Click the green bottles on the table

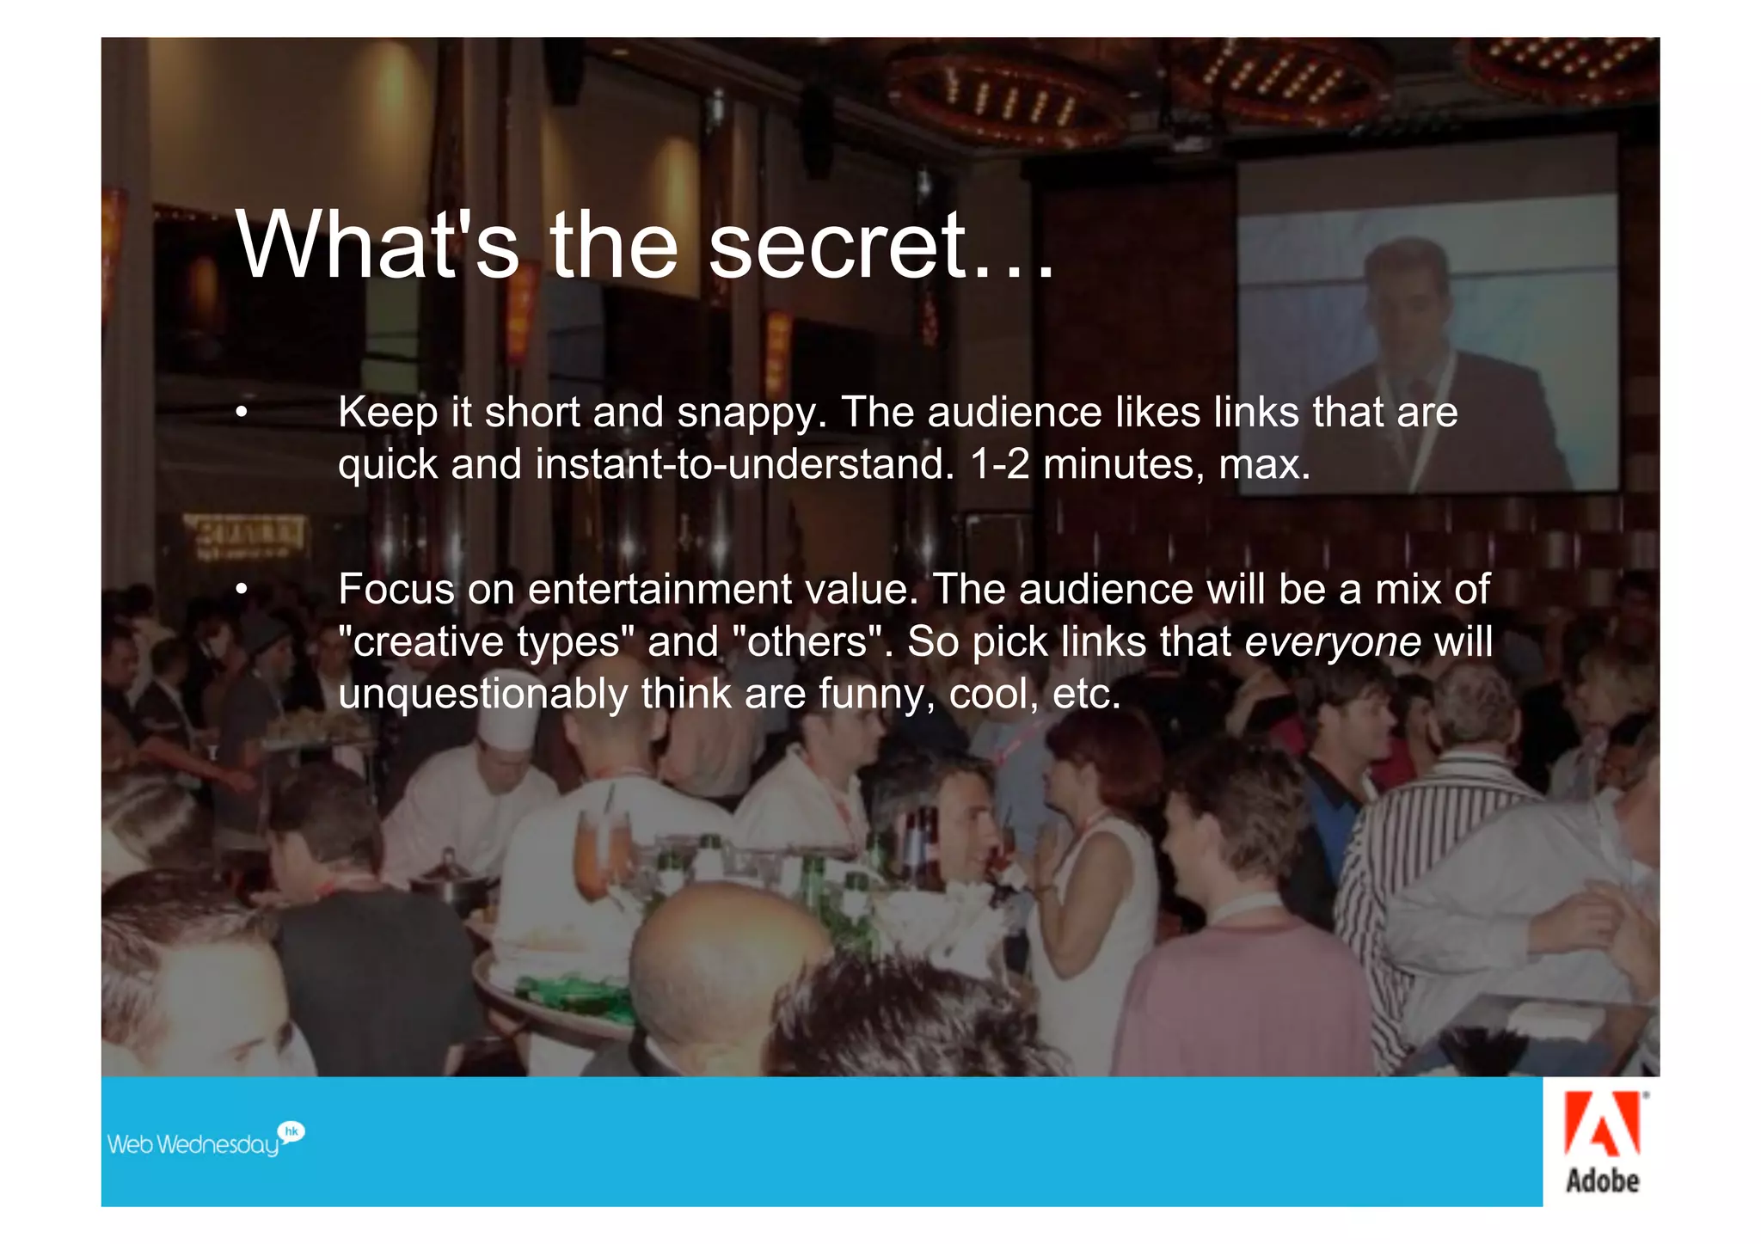pyautogui.click(x=830, y=894)
